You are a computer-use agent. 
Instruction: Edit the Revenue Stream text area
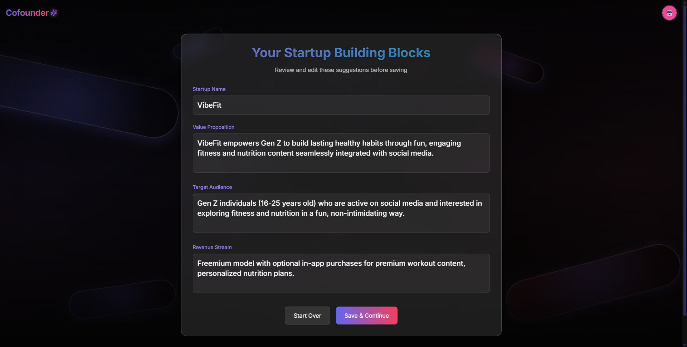coord(341,273)
